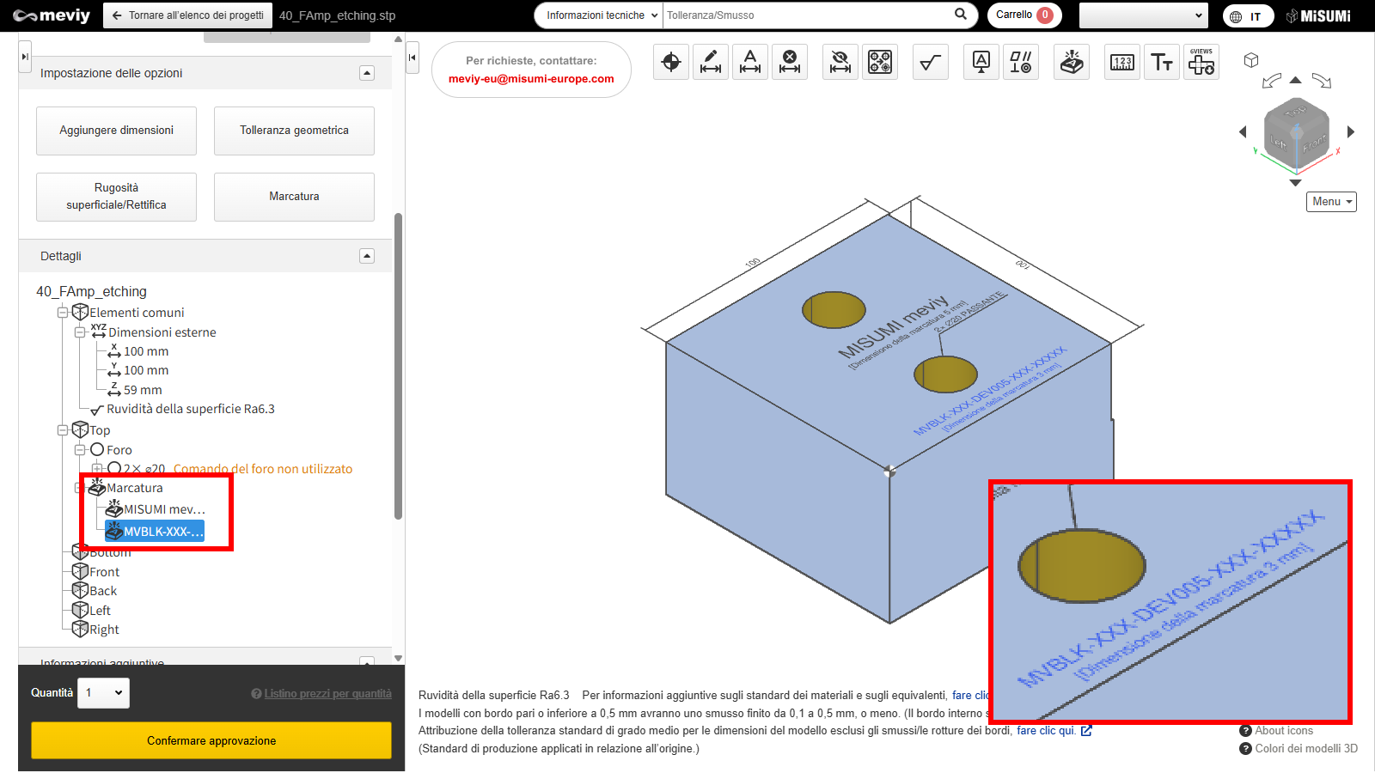The image size is (1375, 773).
Task: Select the Front face tree item
Action: point(104,572)
